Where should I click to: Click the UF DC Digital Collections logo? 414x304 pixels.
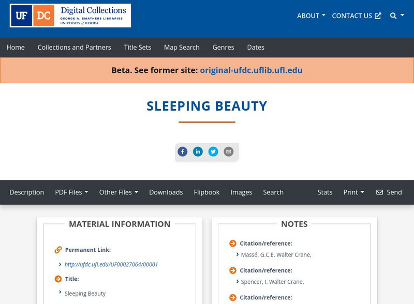(70, 16)
